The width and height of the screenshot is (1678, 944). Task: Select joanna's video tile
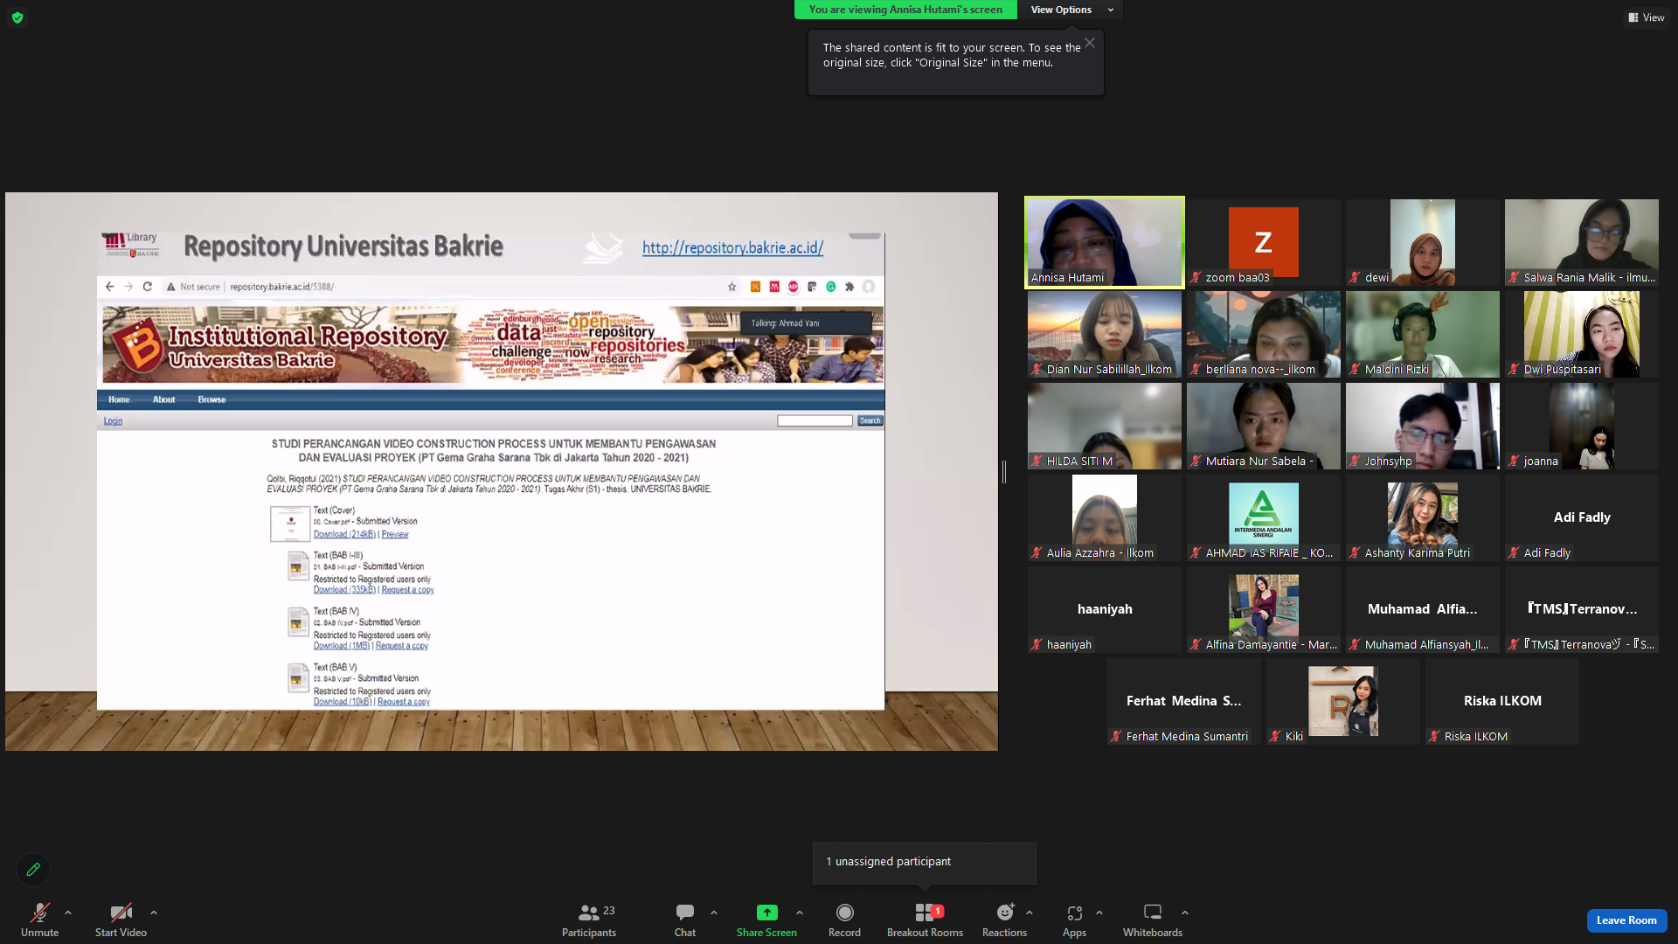point(1582,426)
